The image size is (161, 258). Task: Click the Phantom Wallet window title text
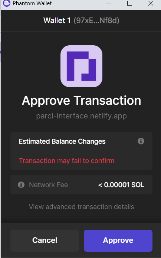[32, 3]
